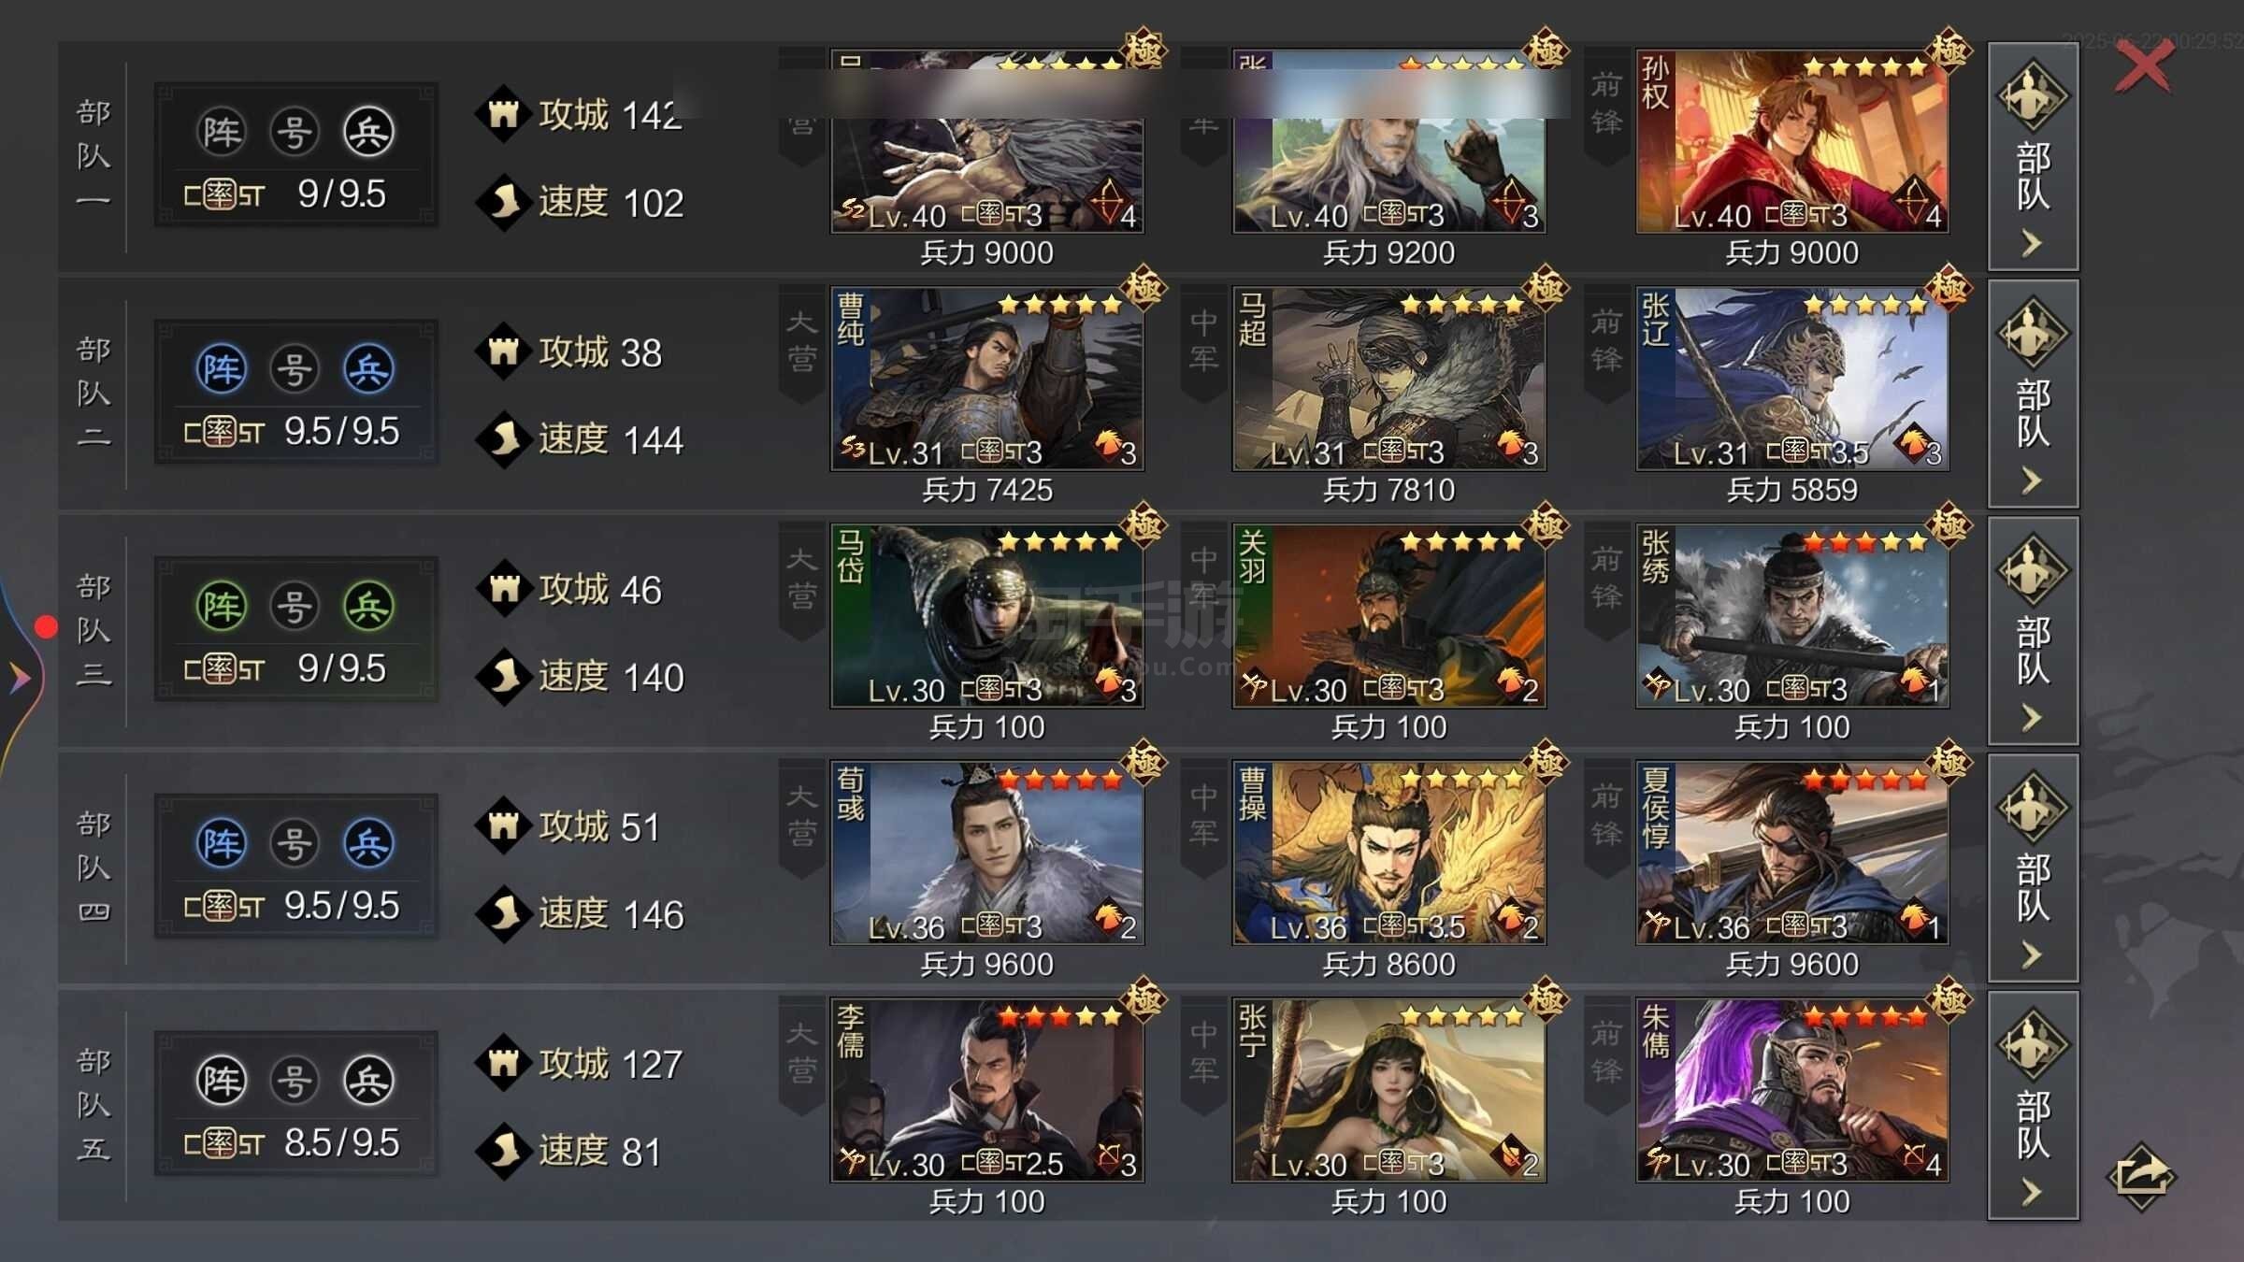Expand 部队三 details via its chevron
Screen dimensions: 2244x1262
pyautogui.click(x=2031, y=718)
